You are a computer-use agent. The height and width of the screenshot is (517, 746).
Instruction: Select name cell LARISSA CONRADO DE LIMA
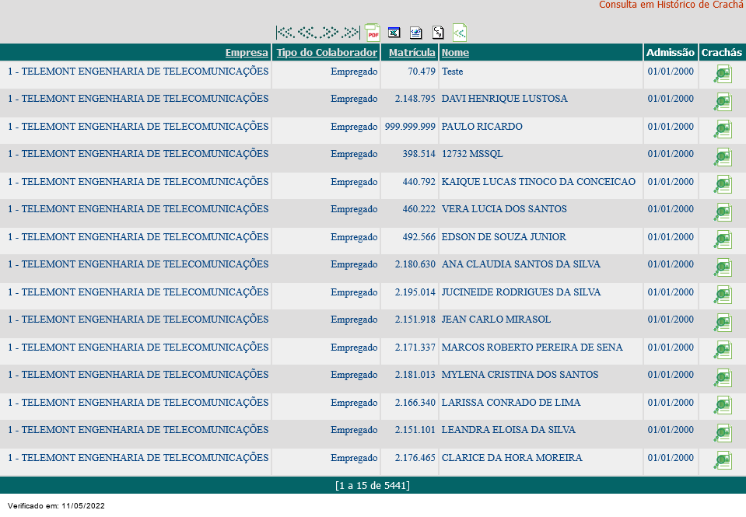coord(511,403)
